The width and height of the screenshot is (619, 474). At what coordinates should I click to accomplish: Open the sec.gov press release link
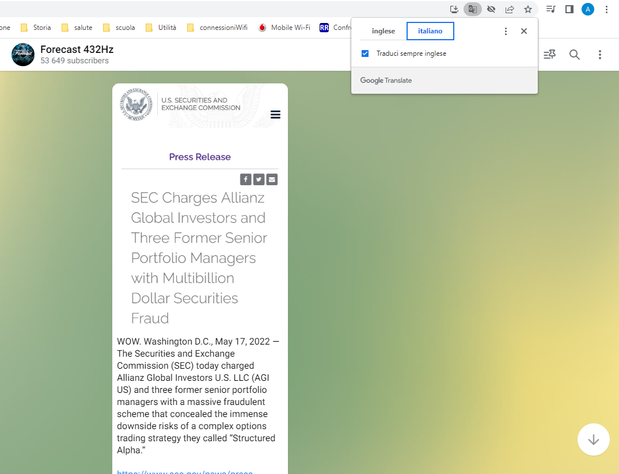pyautogui.click(x=185, y=471)
